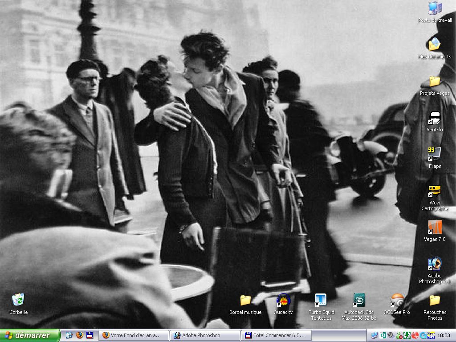The height and width of the screenshot is (342, 456).
Task: Select the Mes documents folder icon
Action: coord(435,49)
